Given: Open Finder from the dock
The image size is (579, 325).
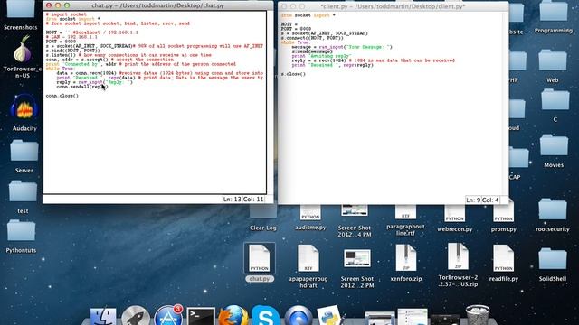Looking at the screenshot, I should coord(103,316).
